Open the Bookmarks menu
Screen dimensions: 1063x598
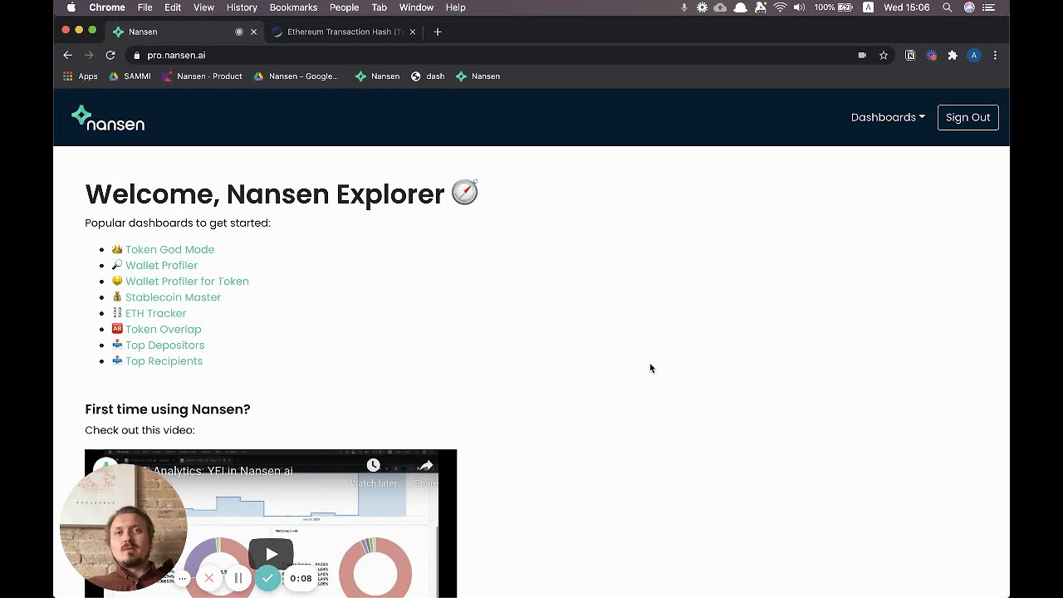[x=293, y=7]
